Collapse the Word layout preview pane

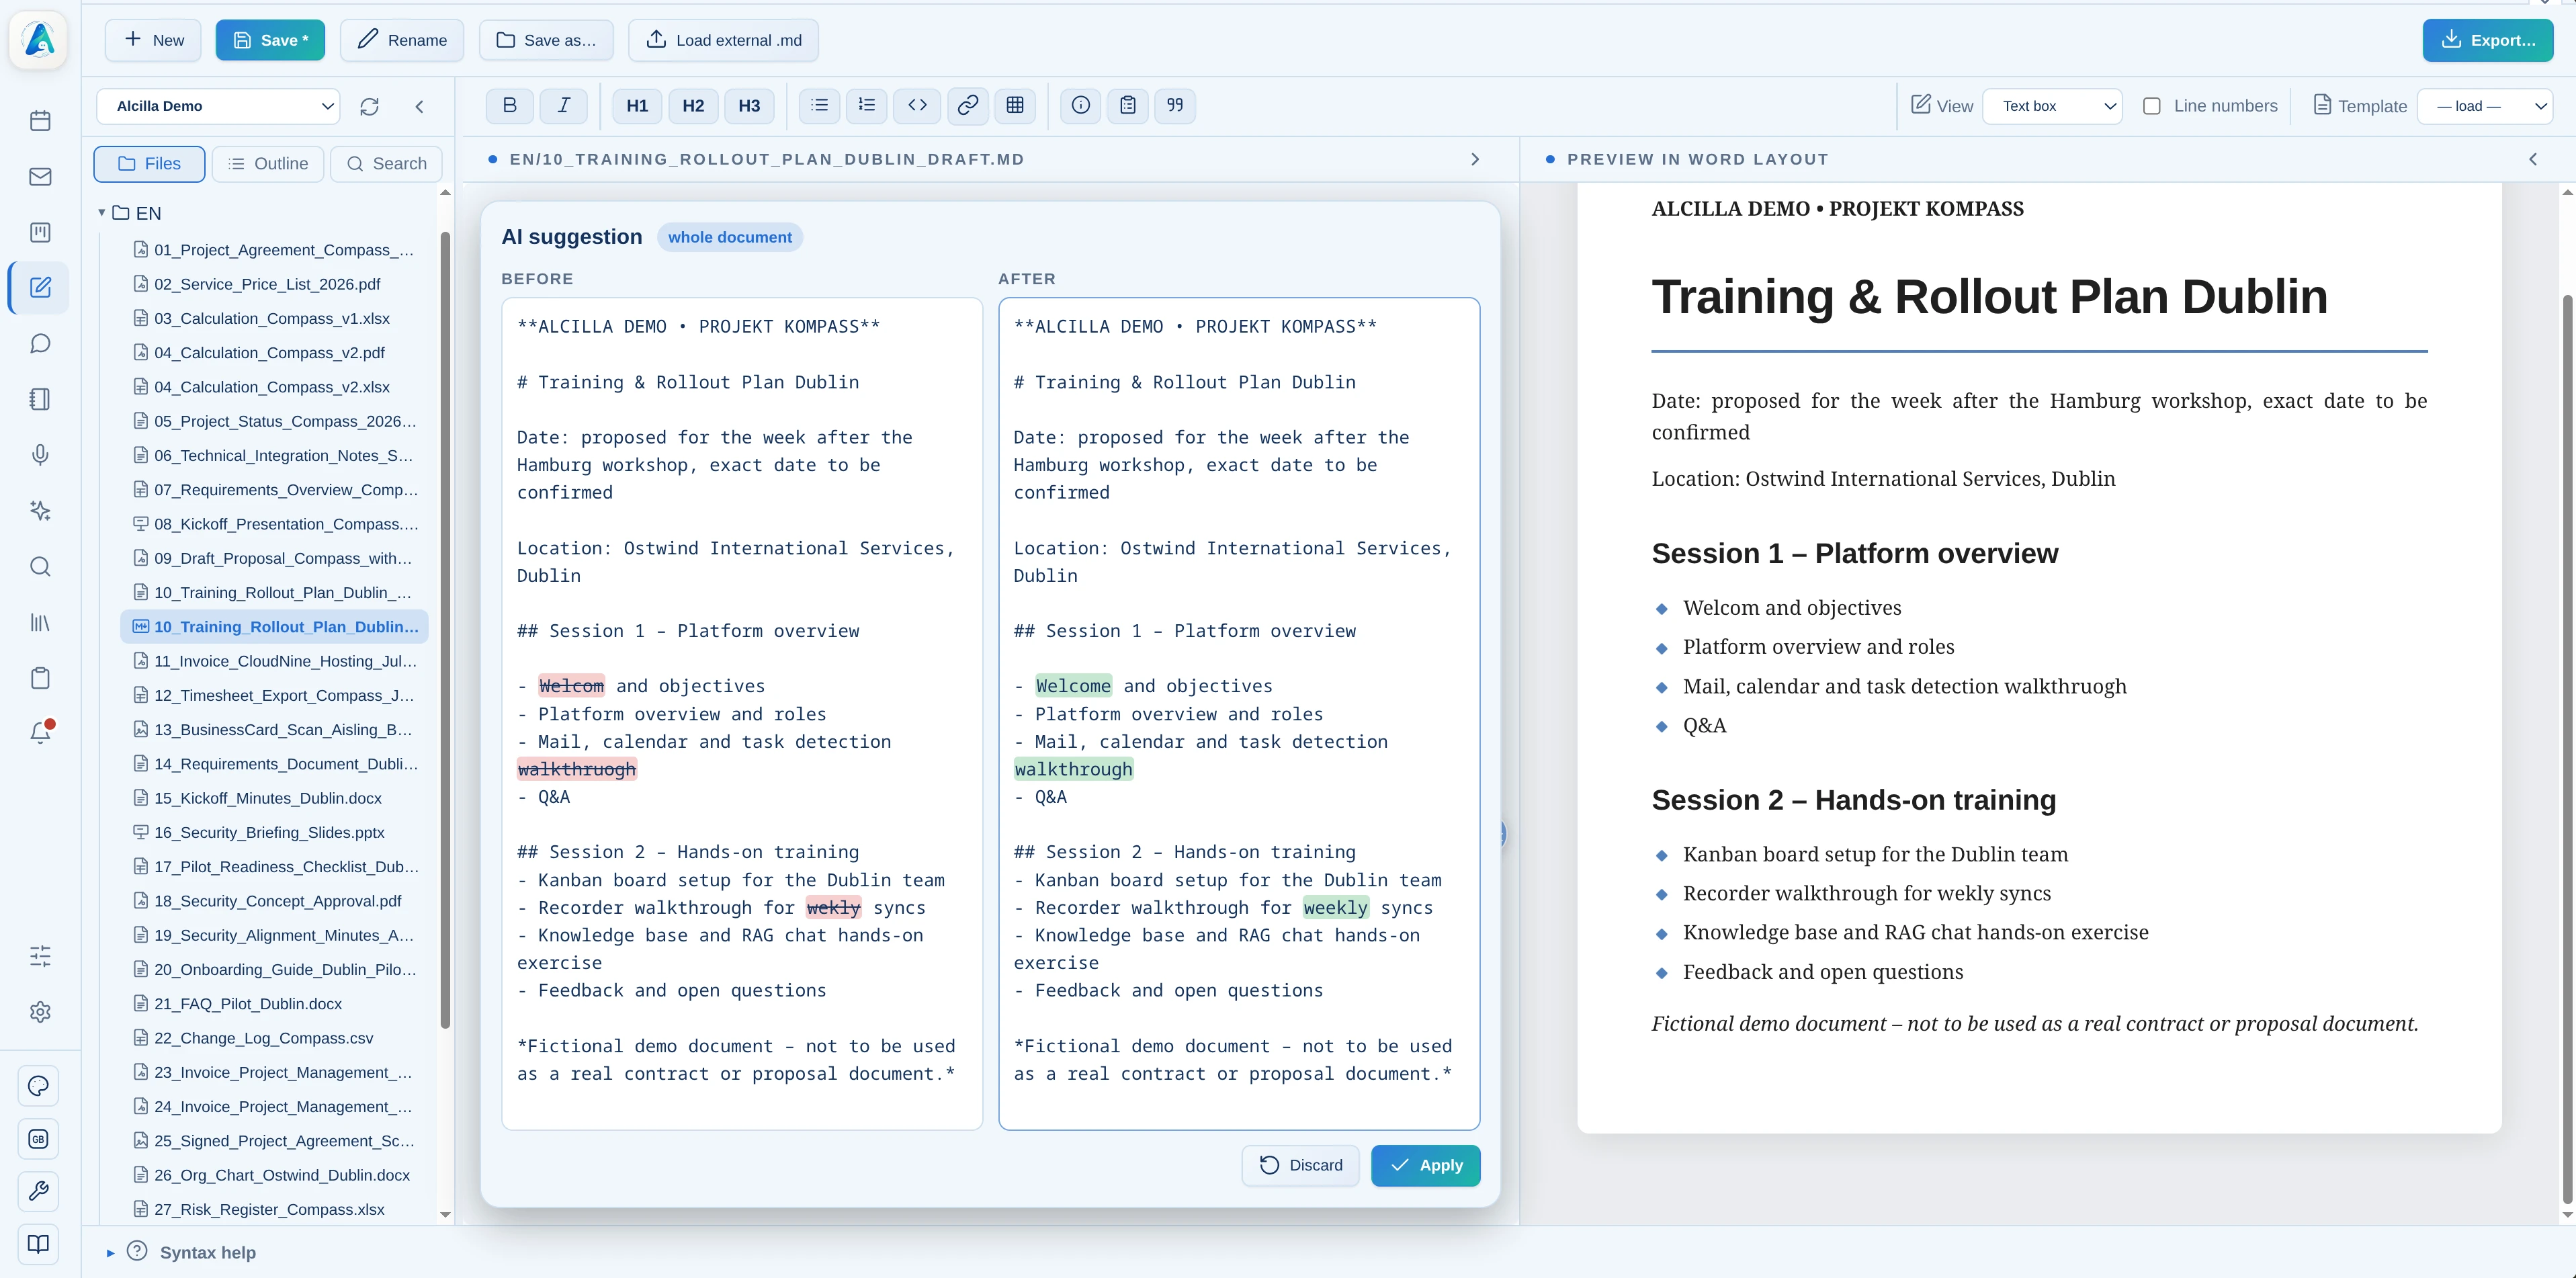point(2533,160)
